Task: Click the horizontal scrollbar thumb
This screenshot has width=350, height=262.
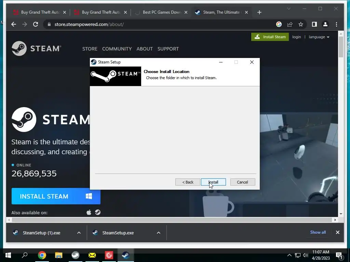Action: [x=172, y=220]
